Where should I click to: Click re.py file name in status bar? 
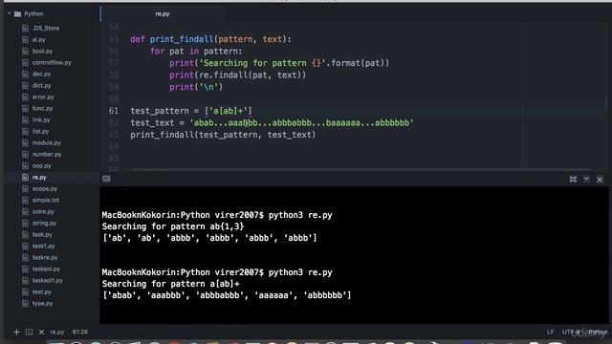pos(57,333)
